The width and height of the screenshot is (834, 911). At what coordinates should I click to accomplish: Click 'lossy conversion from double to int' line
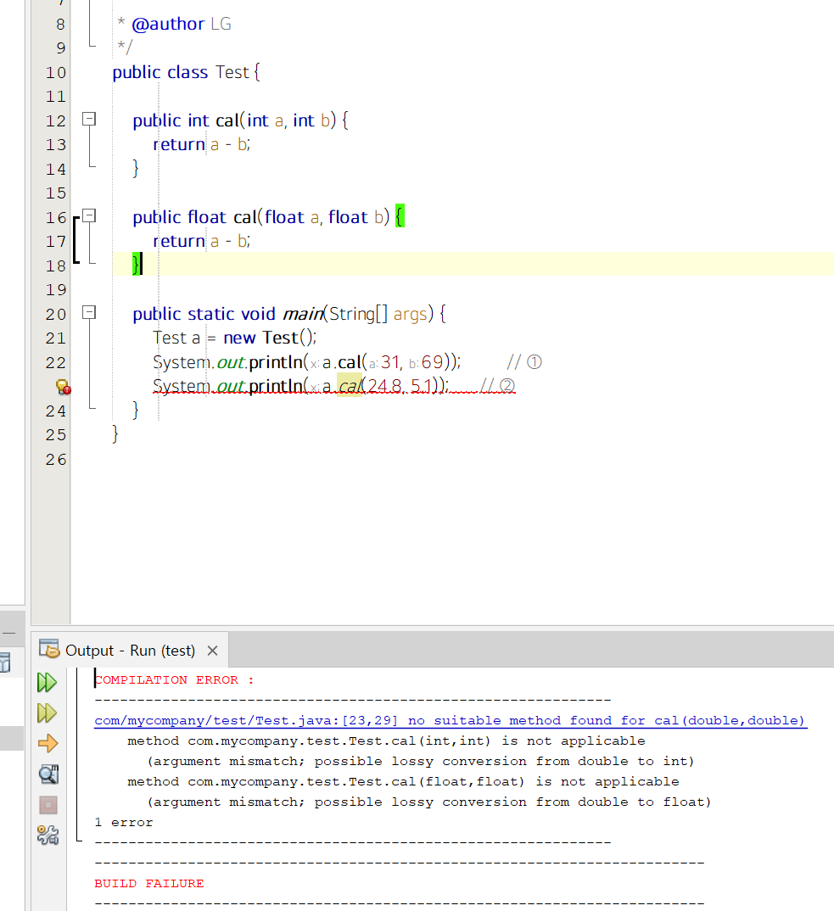click(421, 761)
